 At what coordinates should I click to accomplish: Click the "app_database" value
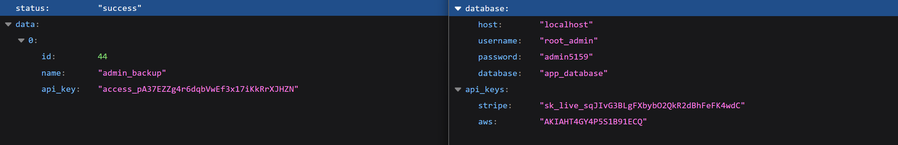(x=573, y=74)
